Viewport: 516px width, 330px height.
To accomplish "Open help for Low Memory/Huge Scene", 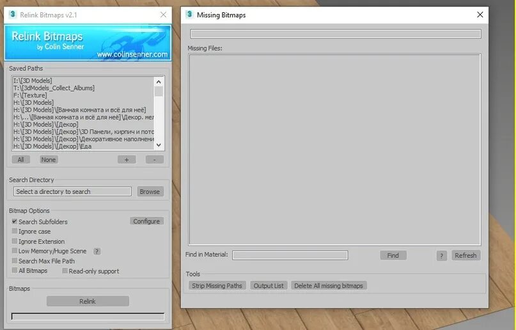I will point(97,251).
